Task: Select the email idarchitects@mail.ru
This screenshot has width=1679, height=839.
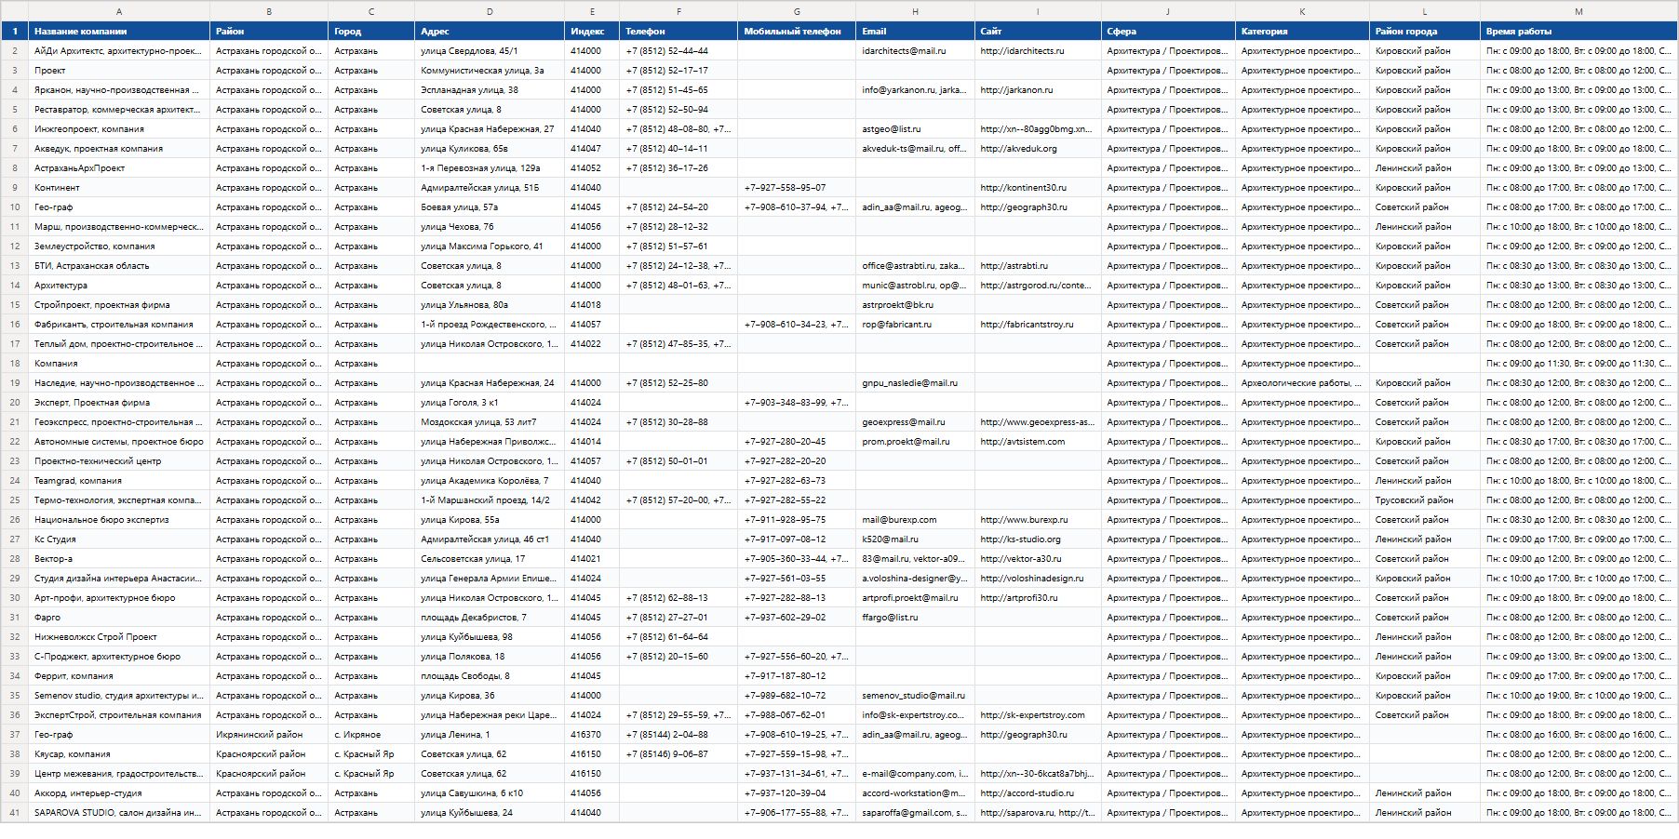Action: tap(915, 51)
